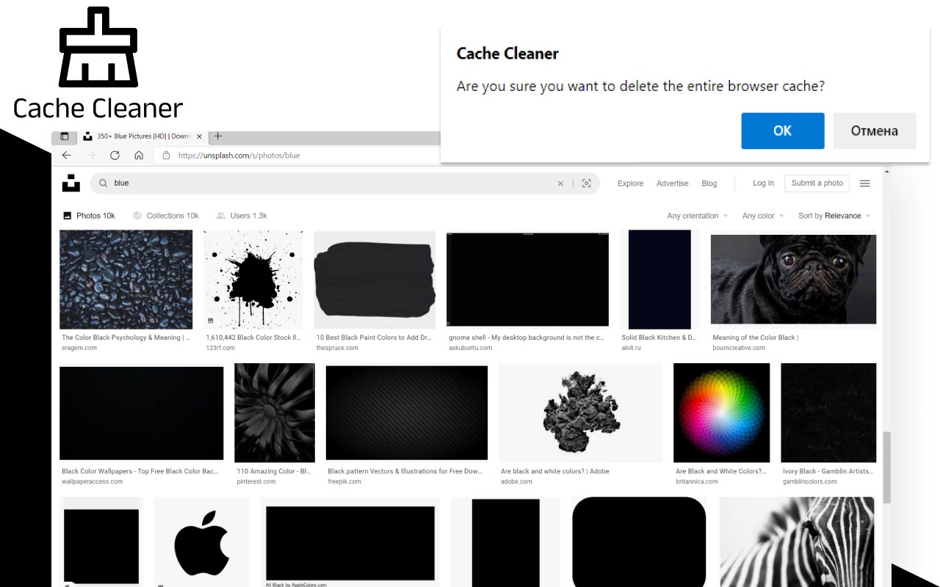Open the Blog link
This screenshot has height=587, width=940.
click(709, 183)
